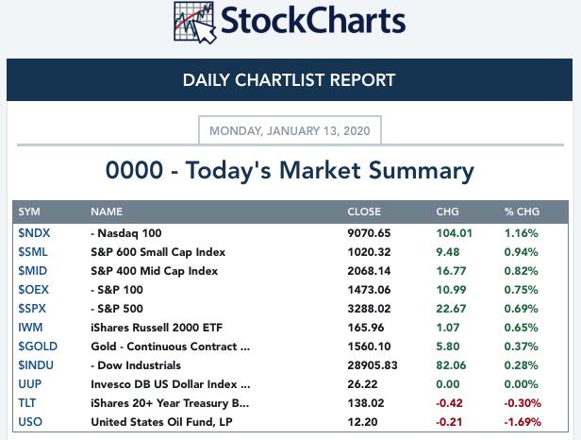The image size is (581, 440).
Task: View the USO symbol chart
Action: [x=30, y=422]
